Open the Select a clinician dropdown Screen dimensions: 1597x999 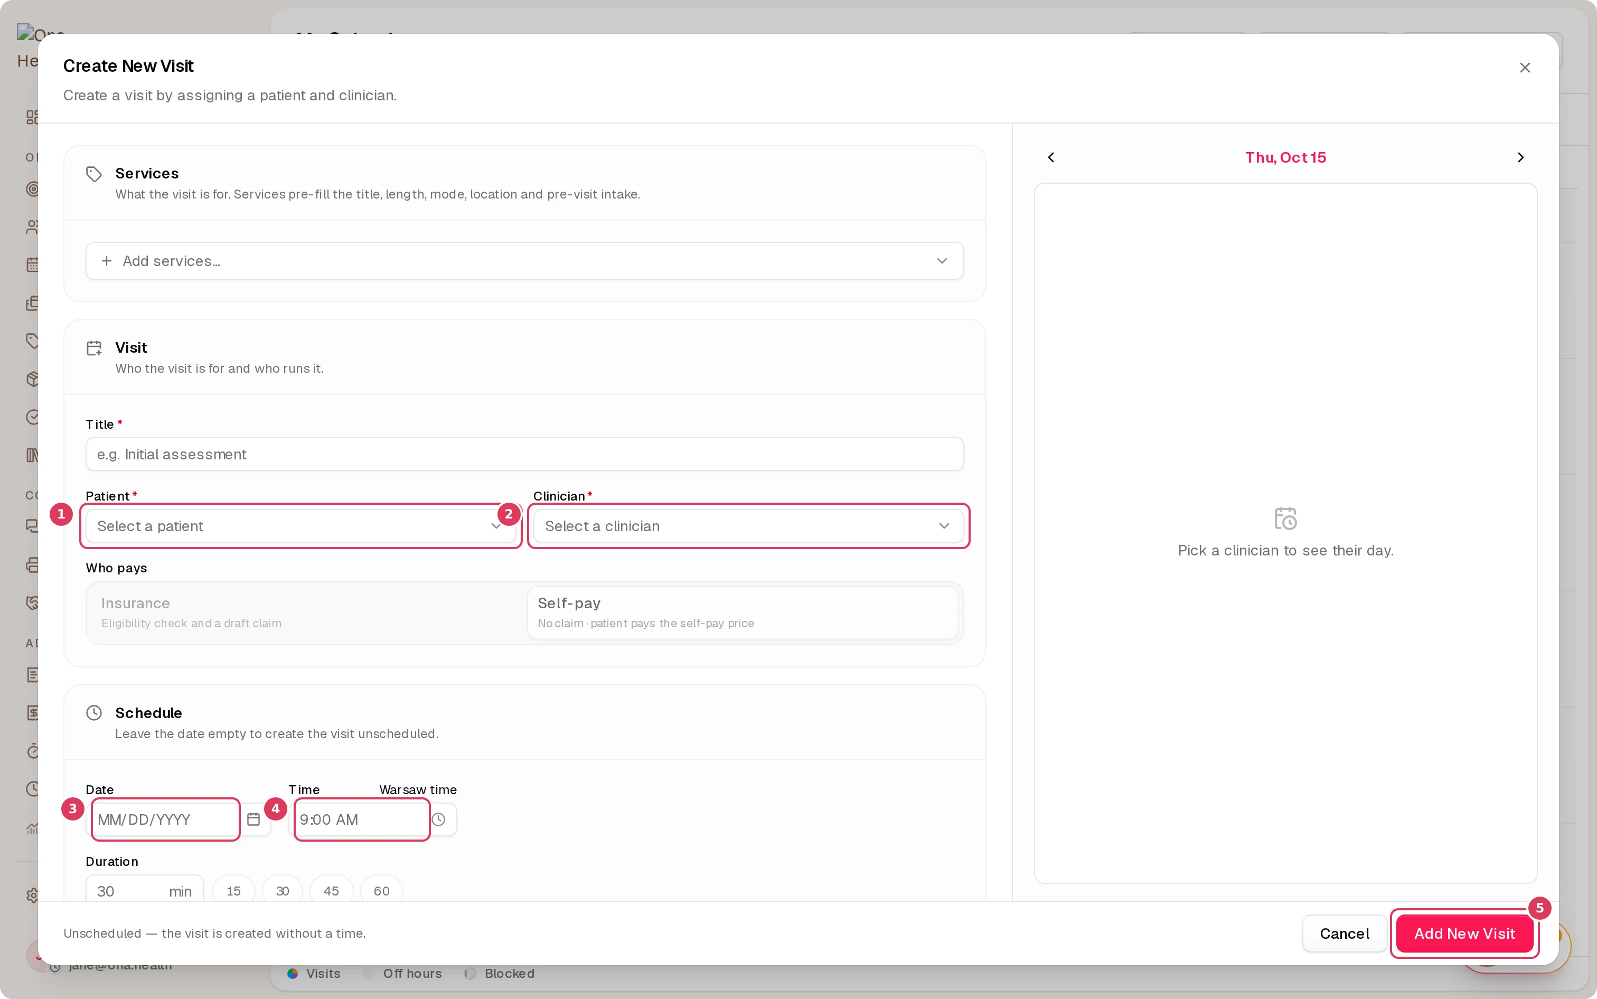coord(748,526)
